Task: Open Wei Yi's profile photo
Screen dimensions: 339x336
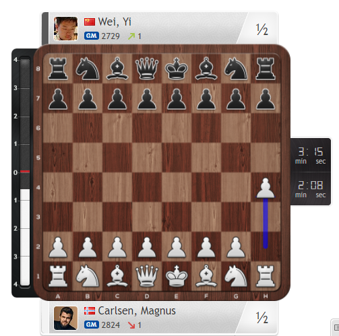Action: pyautogui.click(x=65, y=28)
